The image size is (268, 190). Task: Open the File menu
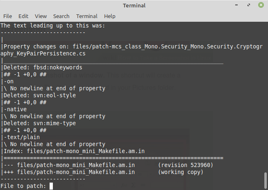click(7, 16)
